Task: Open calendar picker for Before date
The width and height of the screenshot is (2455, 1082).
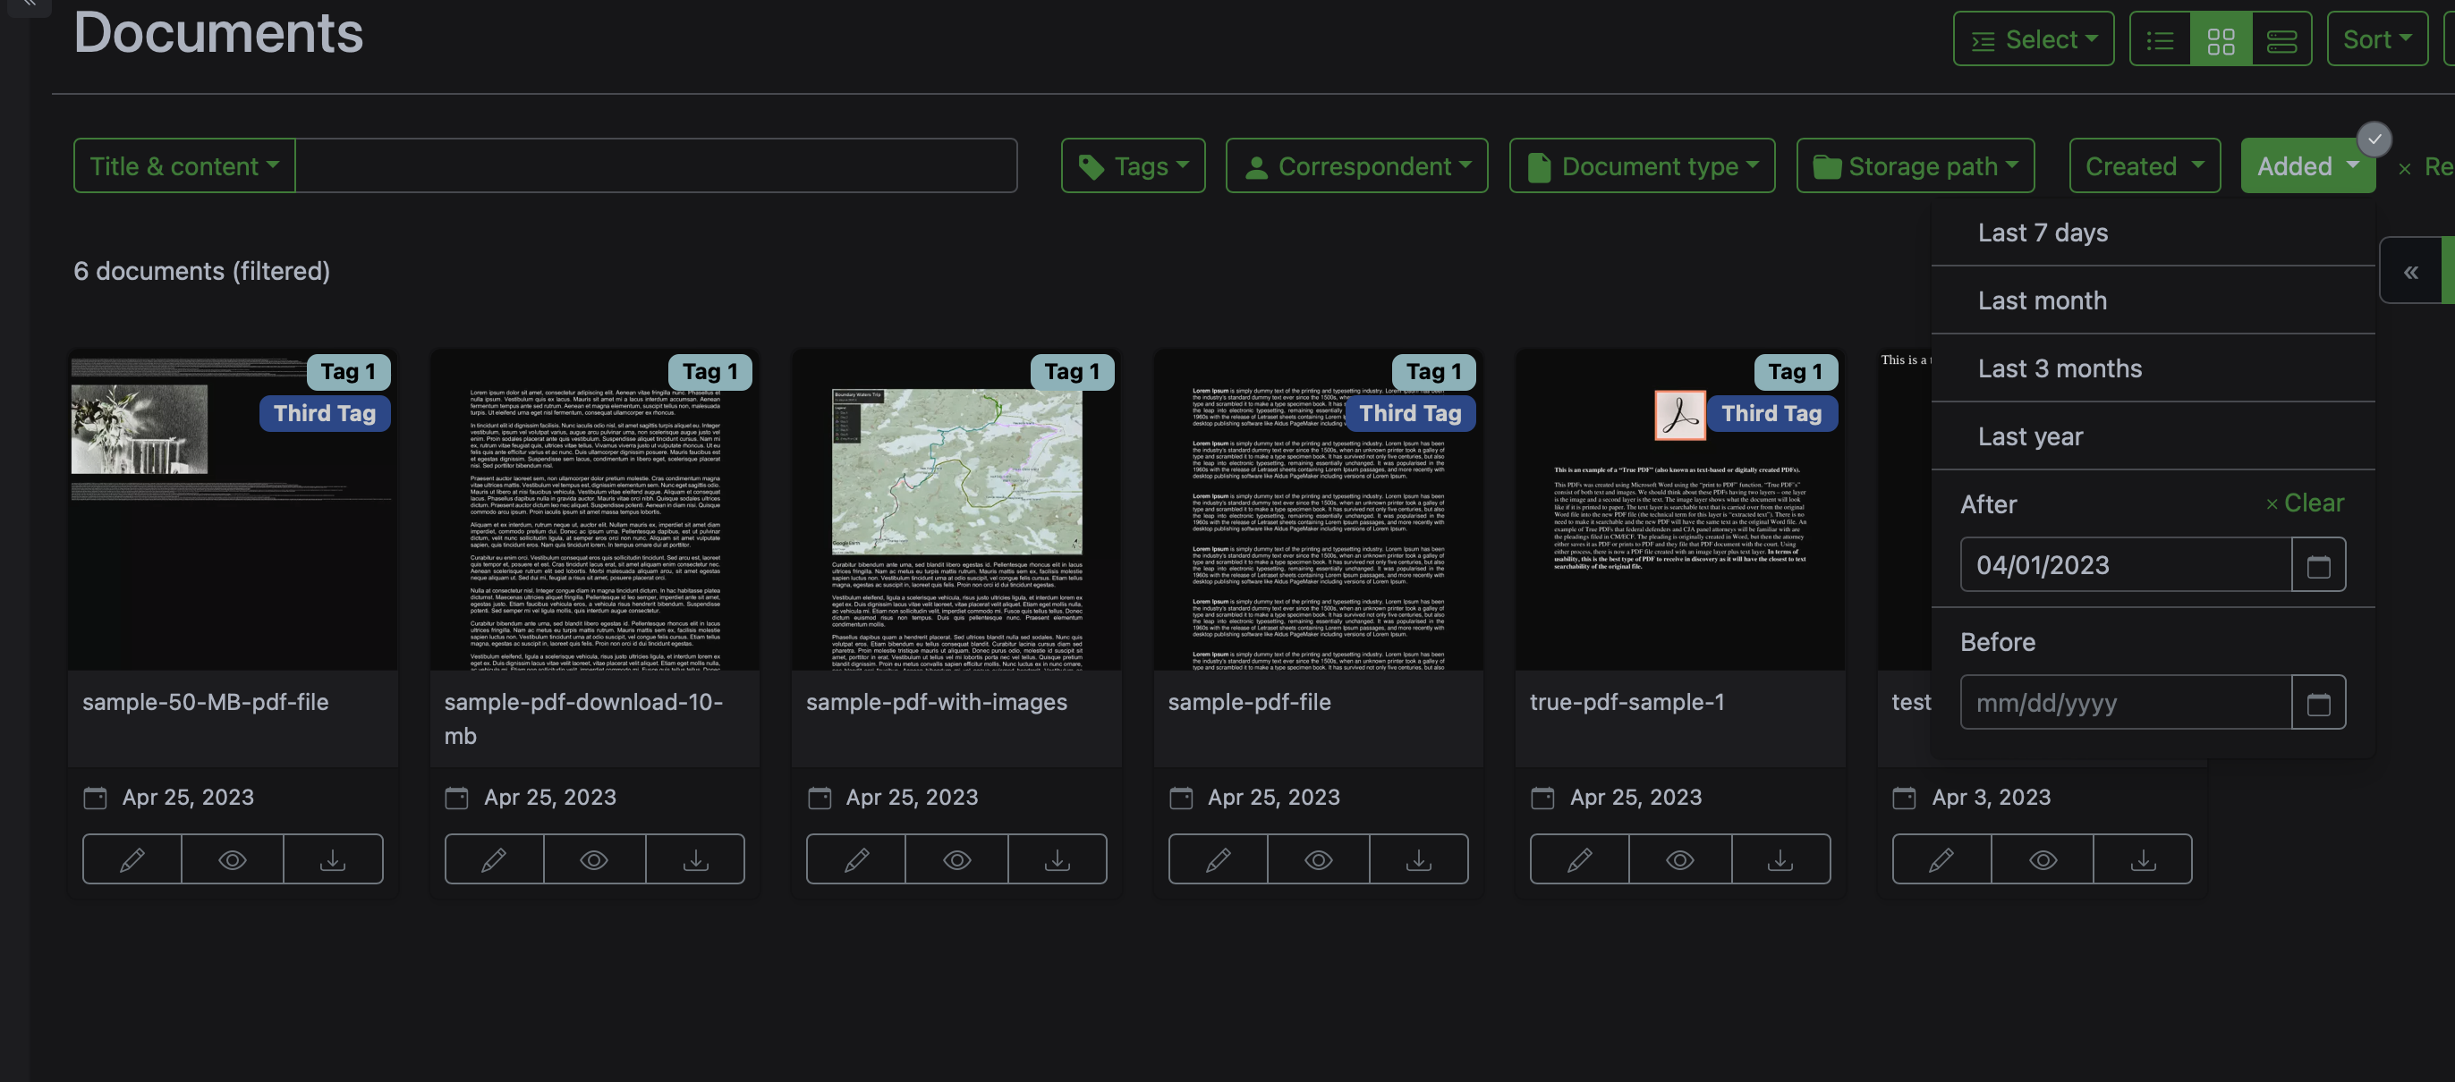Action: tap(2318, 703)
